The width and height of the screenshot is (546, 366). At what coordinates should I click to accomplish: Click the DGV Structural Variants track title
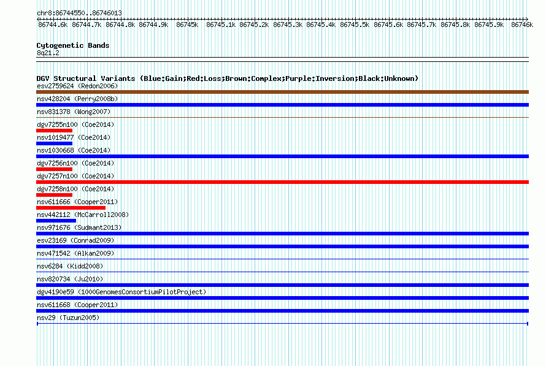coord(228,78)
